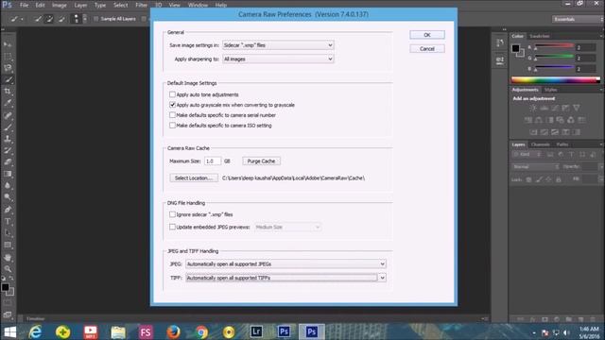Viewport: 605px width, 340px height.
Task: Open the TIFF handling dropdown
Action: pos(285,278)
